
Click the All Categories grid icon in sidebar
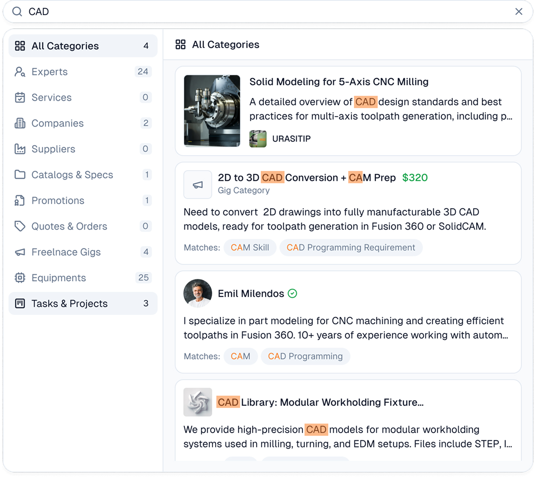20,46
